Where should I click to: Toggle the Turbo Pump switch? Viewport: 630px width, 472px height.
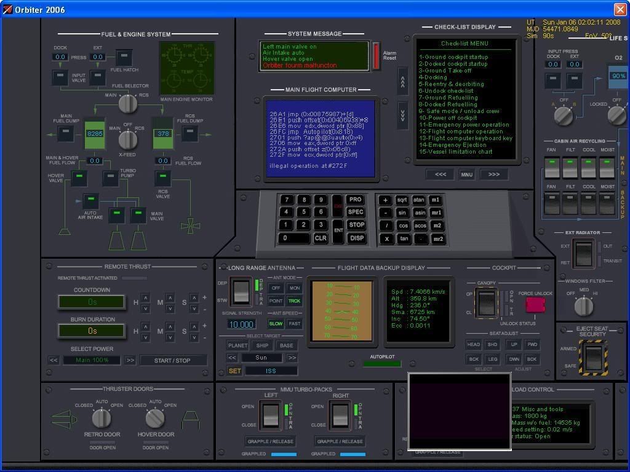[111, 179]
